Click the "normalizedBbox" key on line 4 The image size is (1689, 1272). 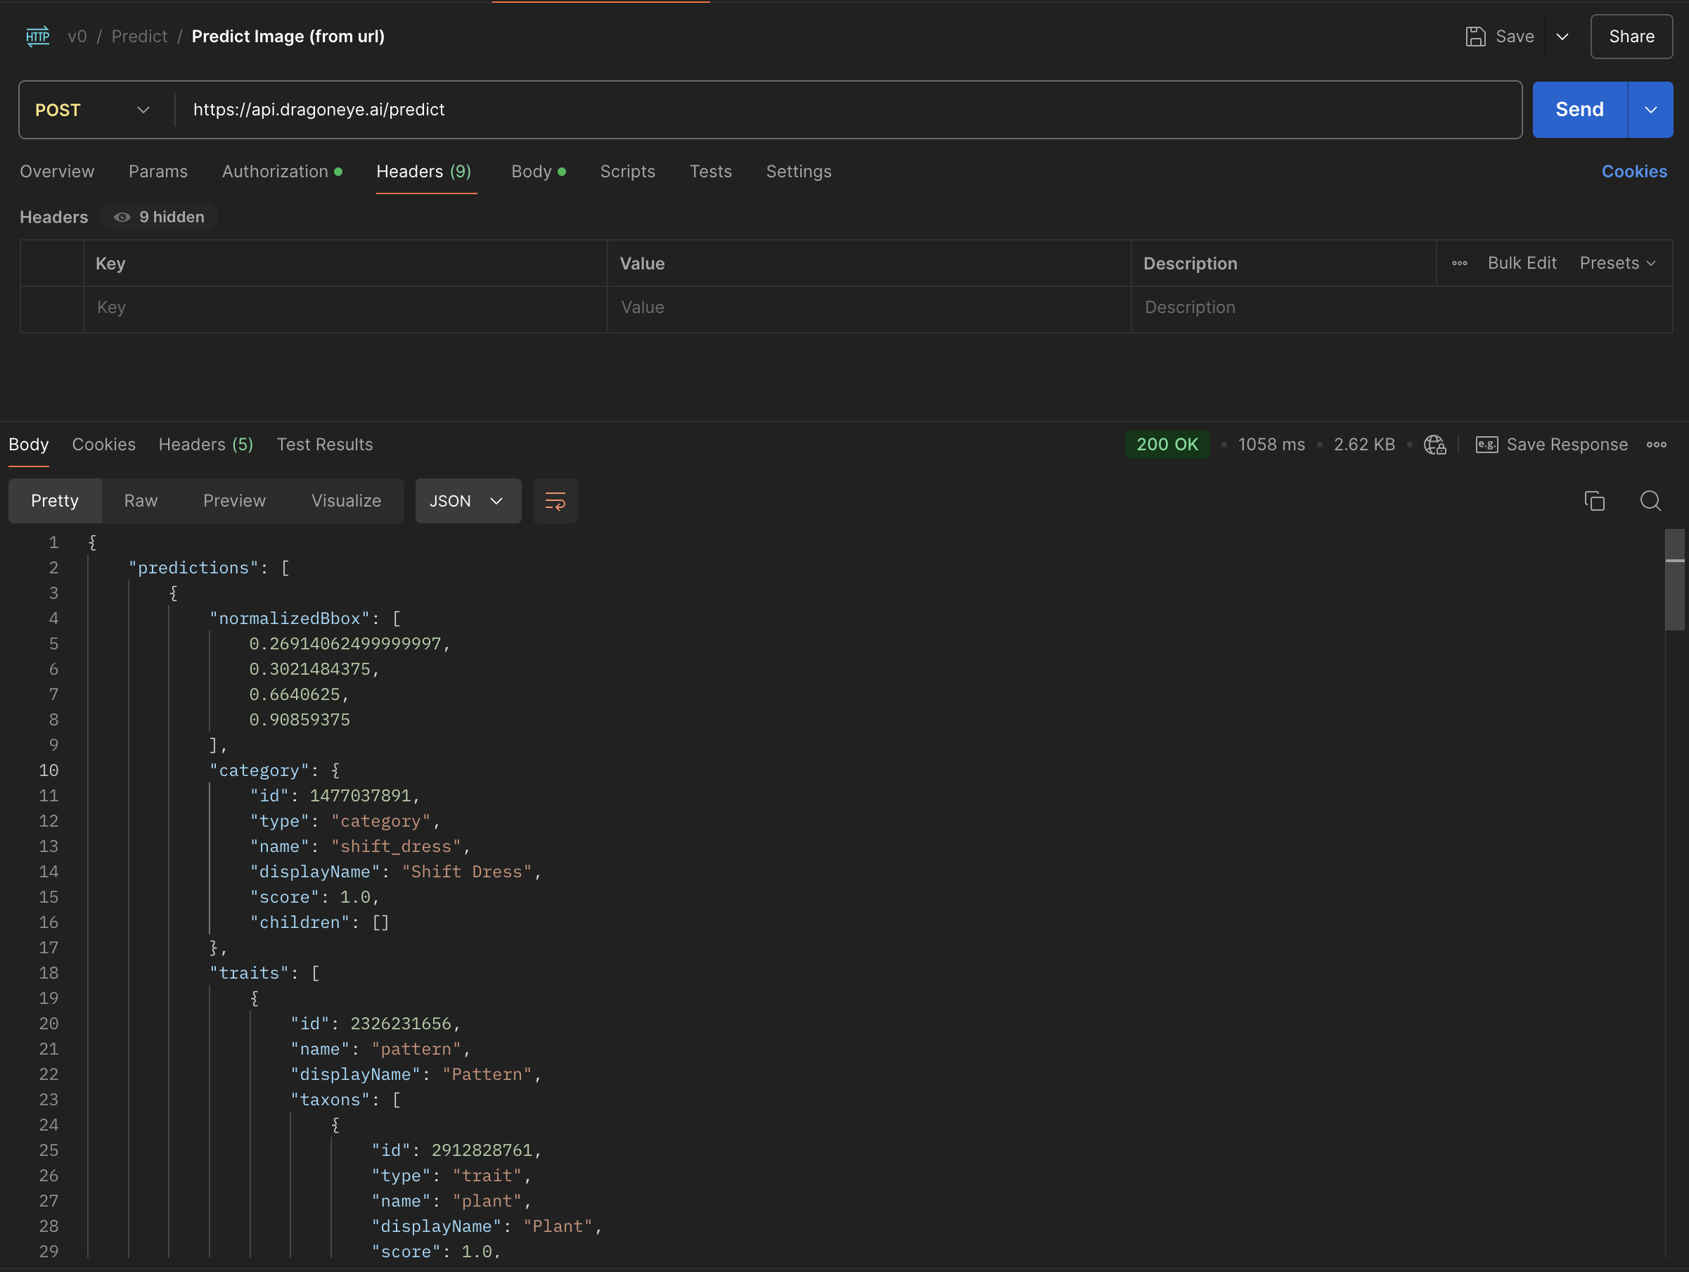click(x=290, y=618)
